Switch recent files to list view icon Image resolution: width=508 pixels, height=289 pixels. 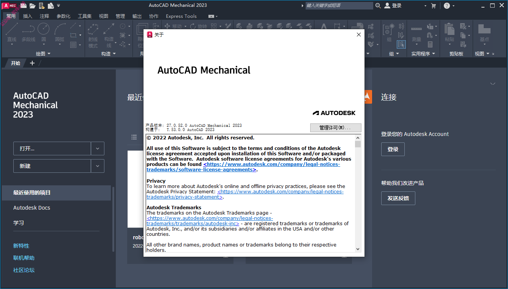[134, 137]
